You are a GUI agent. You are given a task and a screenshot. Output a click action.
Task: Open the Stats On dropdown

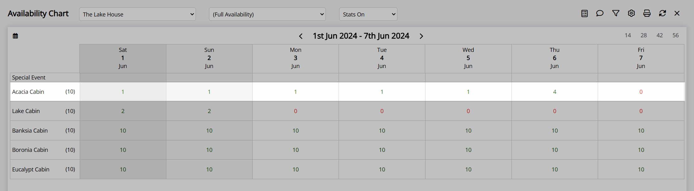click(x=368, y=14)
